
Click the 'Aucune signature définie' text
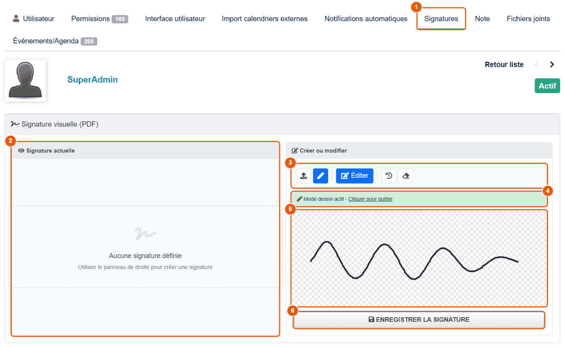click(x=145, y=256)
